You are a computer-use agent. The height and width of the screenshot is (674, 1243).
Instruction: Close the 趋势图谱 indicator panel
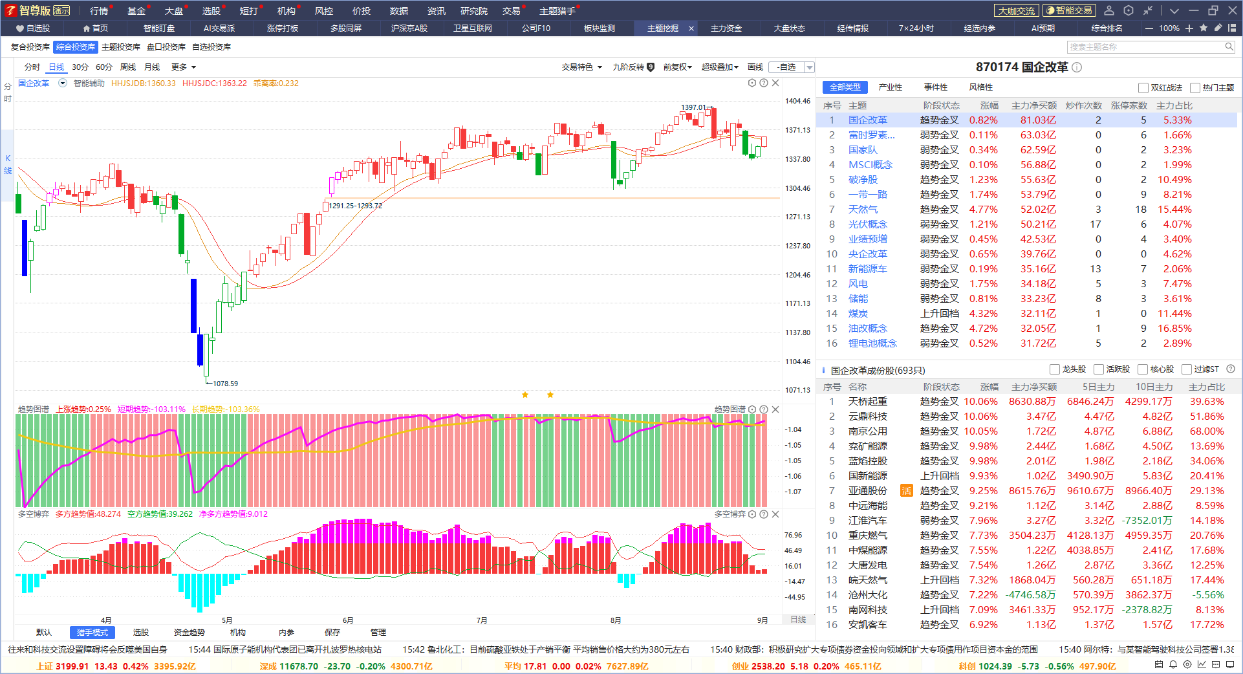775,409
